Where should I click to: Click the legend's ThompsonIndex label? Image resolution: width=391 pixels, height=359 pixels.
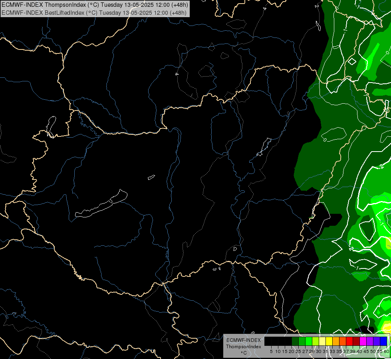(x=244, y=347)
